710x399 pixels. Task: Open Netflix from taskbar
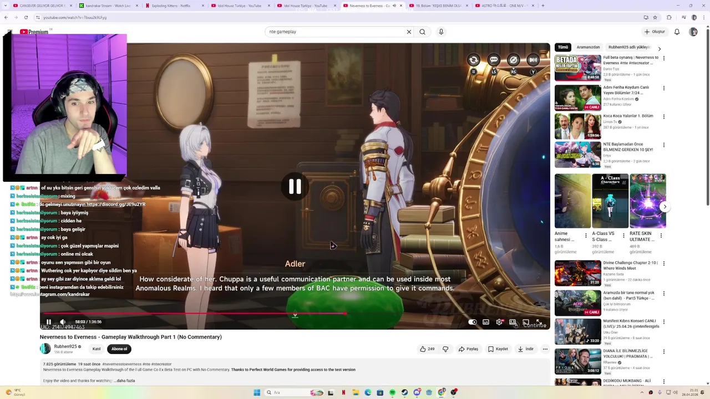click(343, 392)
